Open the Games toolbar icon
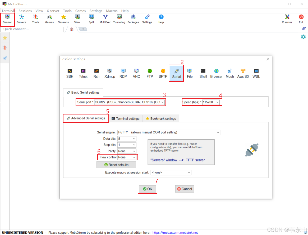Image resolution: width=308 pixels, height=235 pixels. [49, 19]
